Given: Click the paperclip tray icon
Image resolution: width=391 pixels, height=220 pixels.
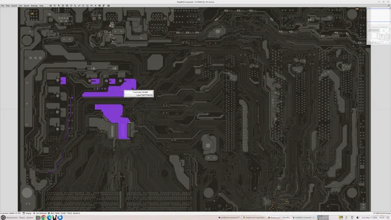Looking at the screenshot, I should click(346, 218).
